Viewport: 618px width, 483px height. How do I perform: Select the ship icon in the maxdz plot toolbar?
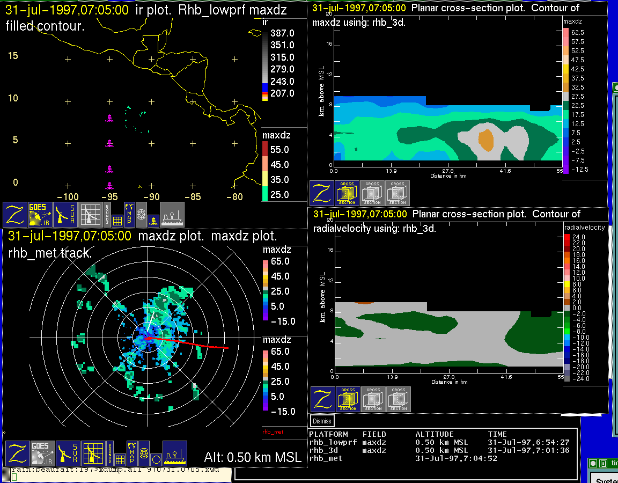tap(174, 453)
